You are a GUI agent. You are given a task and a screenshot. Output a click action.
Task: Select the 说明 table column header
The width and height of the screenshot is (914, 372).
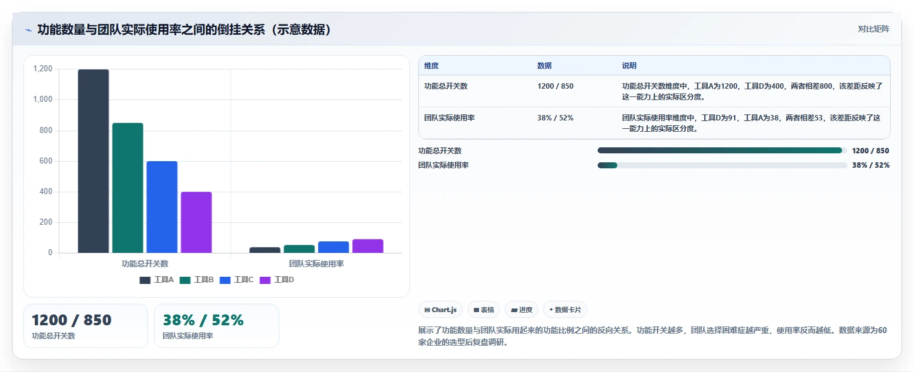pos(629,66)
